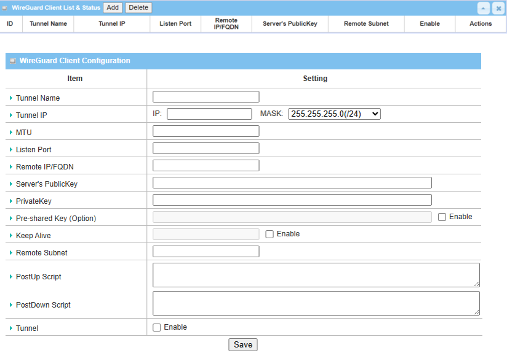Screen dimensions: 507x353
Task: Click the WireGuard Client Configuration header icon
Action: (12, 61)
